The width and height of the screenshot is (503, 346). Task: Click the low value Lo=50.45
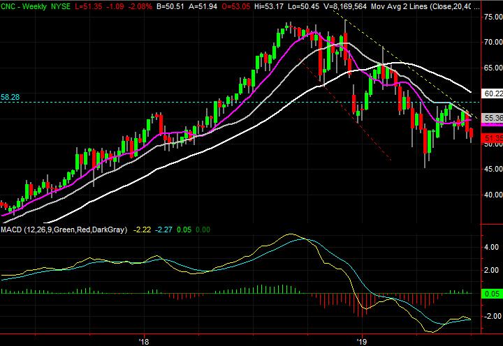[303, 6]
